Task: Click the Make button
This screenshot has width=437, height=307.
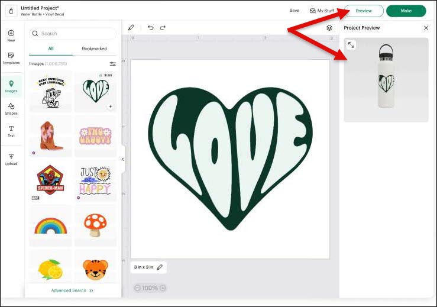Action: click(406, 11)
